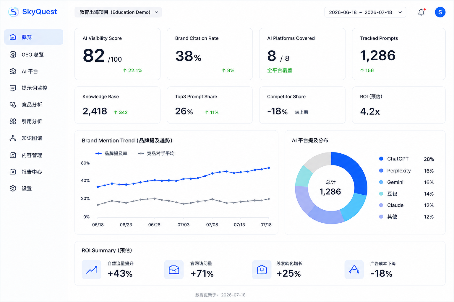Click the 全平台覆盖 label
Screen dimensions: 454x302
click(x=280, y=70)
